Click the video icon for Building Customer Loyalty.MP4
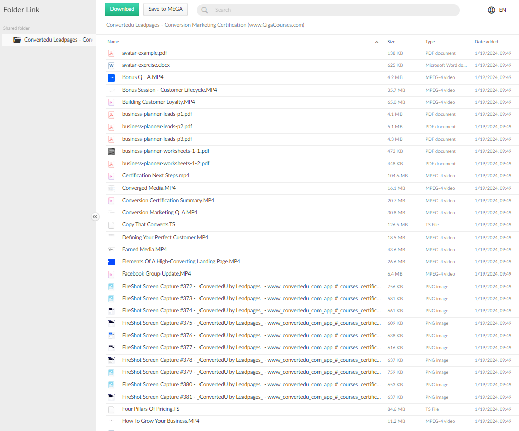 coord(111,102)
